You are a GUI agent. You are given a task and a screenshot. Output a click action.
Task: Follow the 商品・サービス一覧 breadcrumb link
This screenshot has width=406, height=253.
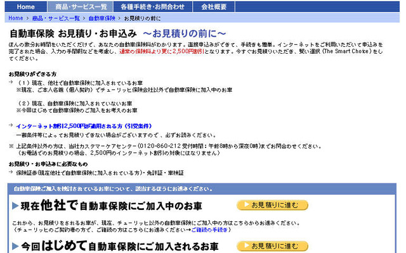pos(56,18)
